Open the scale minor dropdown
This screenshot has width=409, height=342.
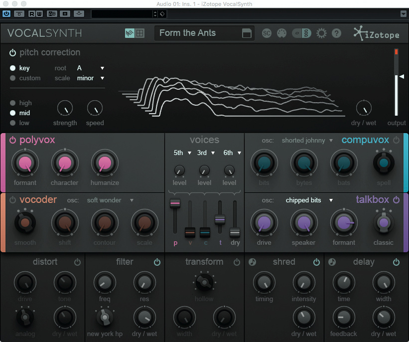point(91,78)
